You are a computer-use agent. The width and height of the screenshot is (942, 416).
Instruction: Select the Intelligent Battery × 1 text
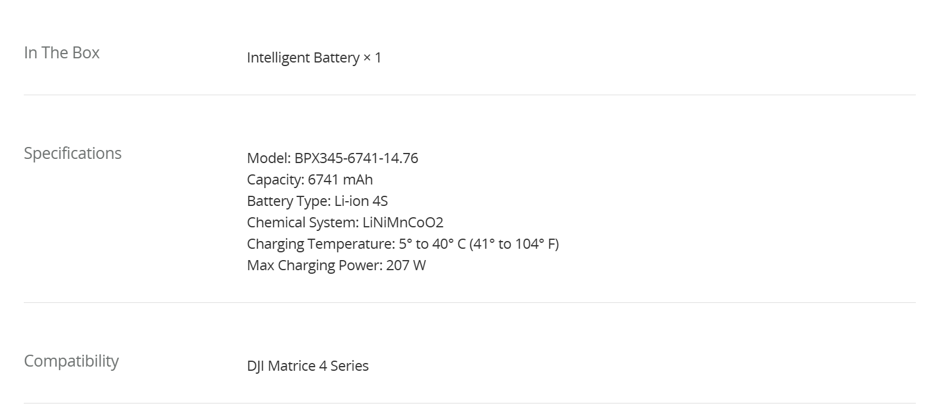(x=314, y=58)
